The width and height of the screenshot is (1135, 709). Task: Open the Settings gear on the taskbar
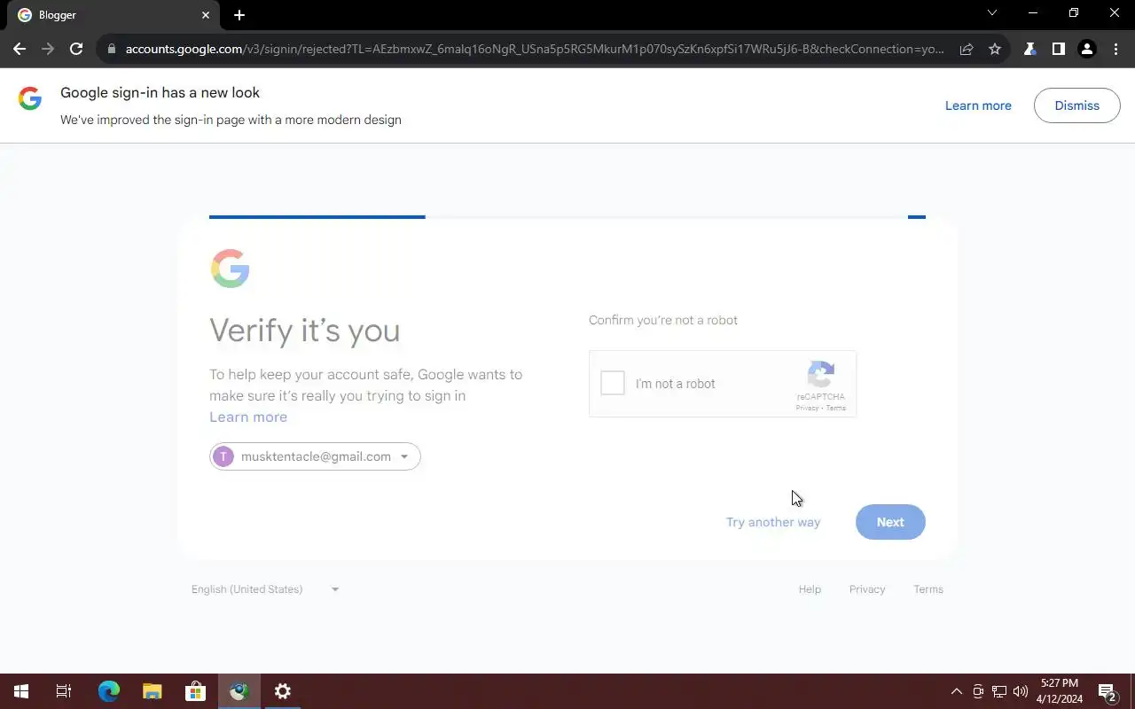pyautogui.click(x=282, y=691)
